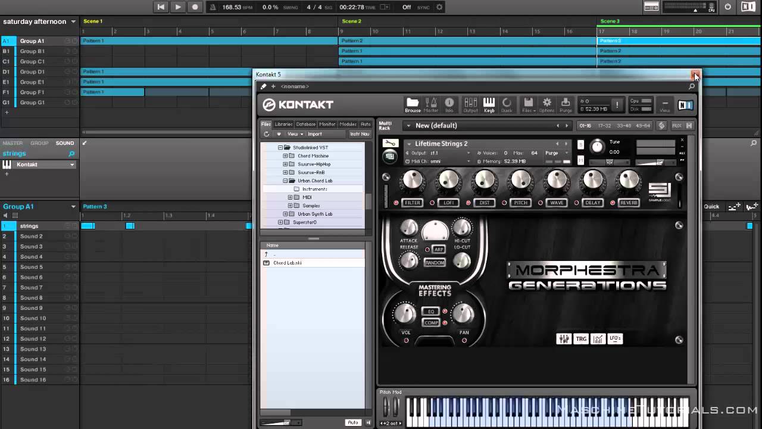
Task: Toggle the PITCH effect button
Action: (520, 203)
